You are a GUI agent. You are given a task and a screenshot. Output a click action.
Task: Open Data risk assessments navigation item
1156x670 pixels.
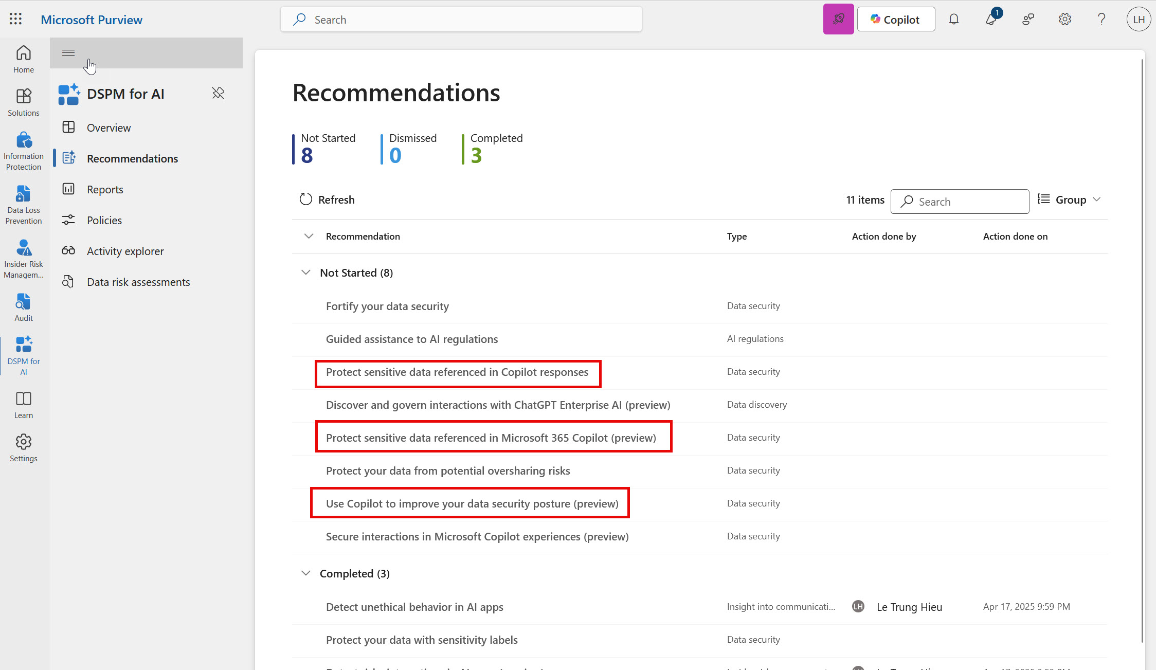(138, 282)
